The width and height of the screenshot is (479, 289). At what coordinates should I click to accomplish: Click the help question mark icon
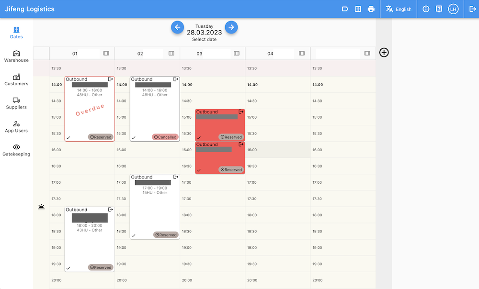point(439,9)
